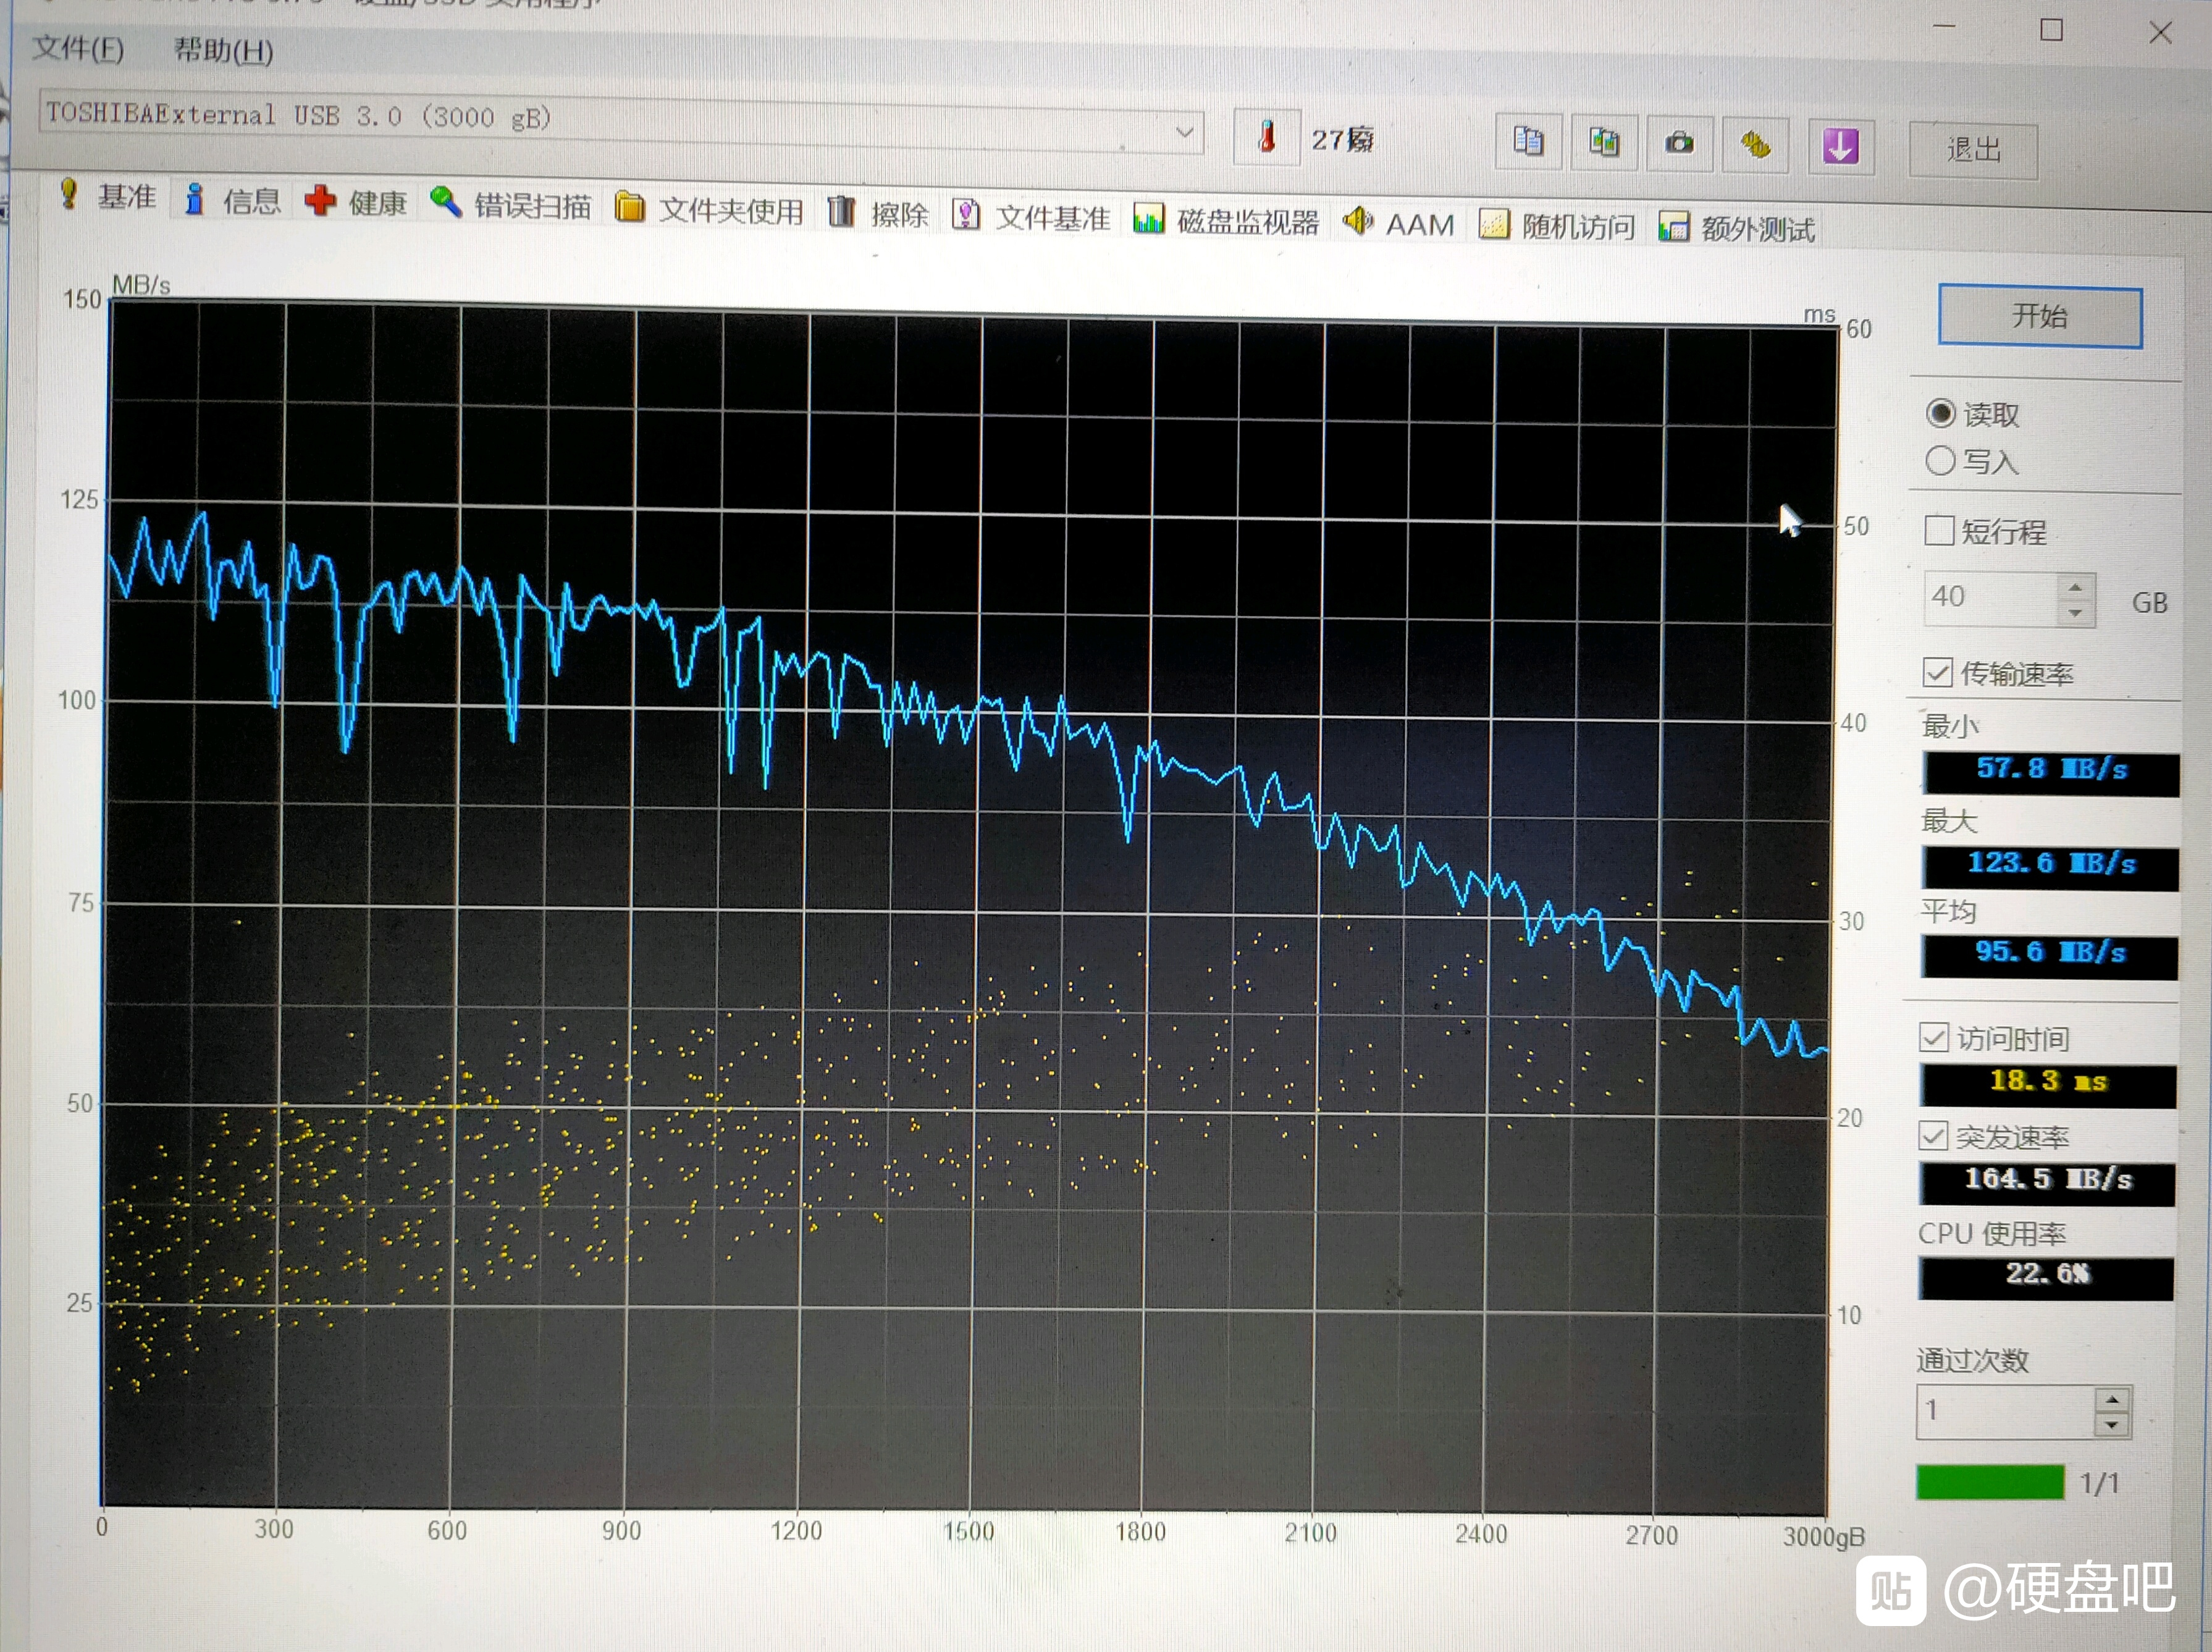2212x1652 pixels.
Task: Click the extra tests icon
Action: point(1673,226)
